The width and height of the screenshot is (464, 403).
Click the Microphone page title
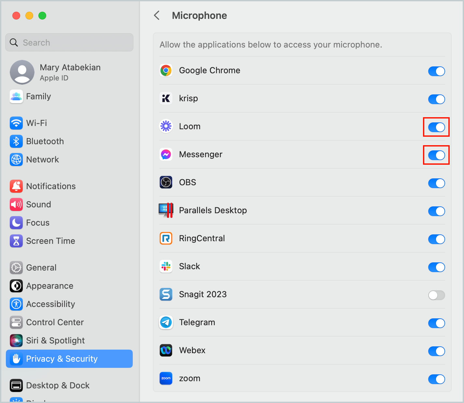coord(199,16)
